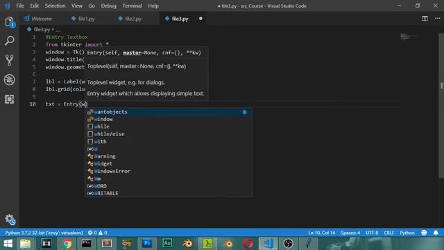
Task: Click the unsaved dot on file3.py tab
Action: click(200, 19)
